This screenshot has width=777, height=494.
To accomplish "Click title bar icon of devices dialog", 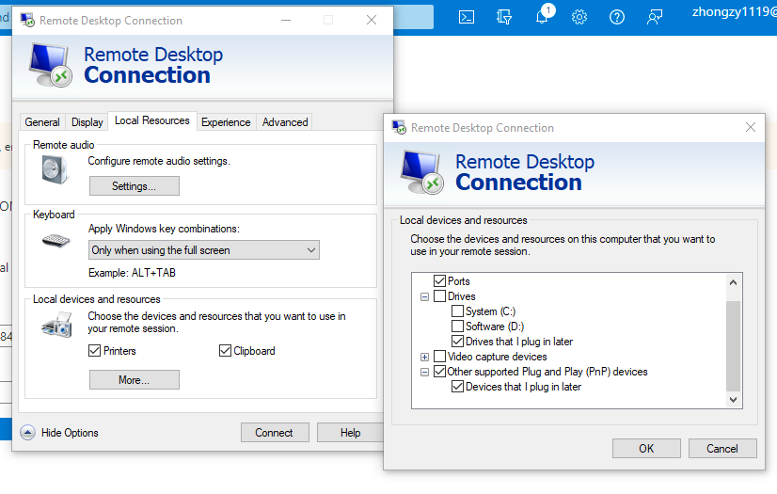I will click(399, 127).
